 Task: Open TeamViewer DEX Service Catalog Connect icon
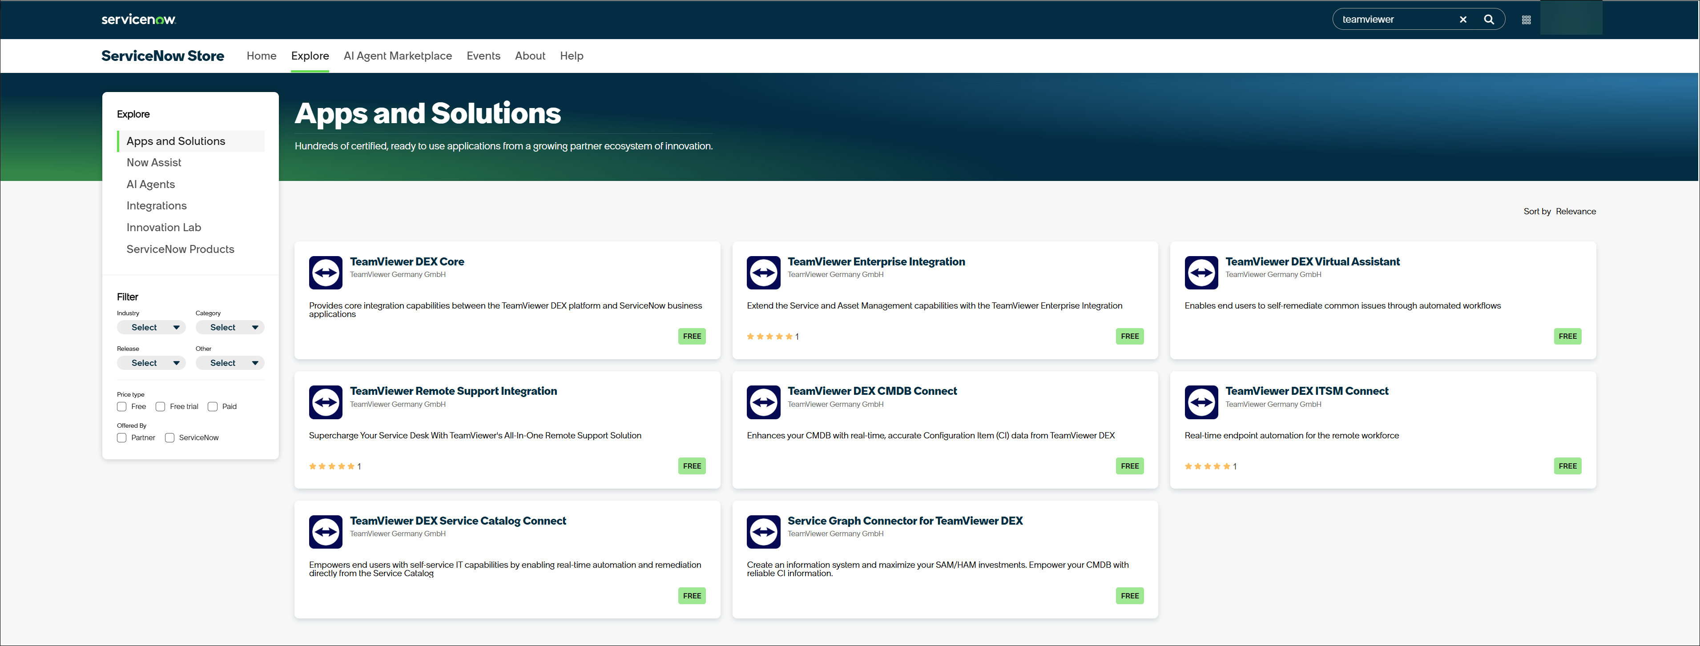pos(326,532)
